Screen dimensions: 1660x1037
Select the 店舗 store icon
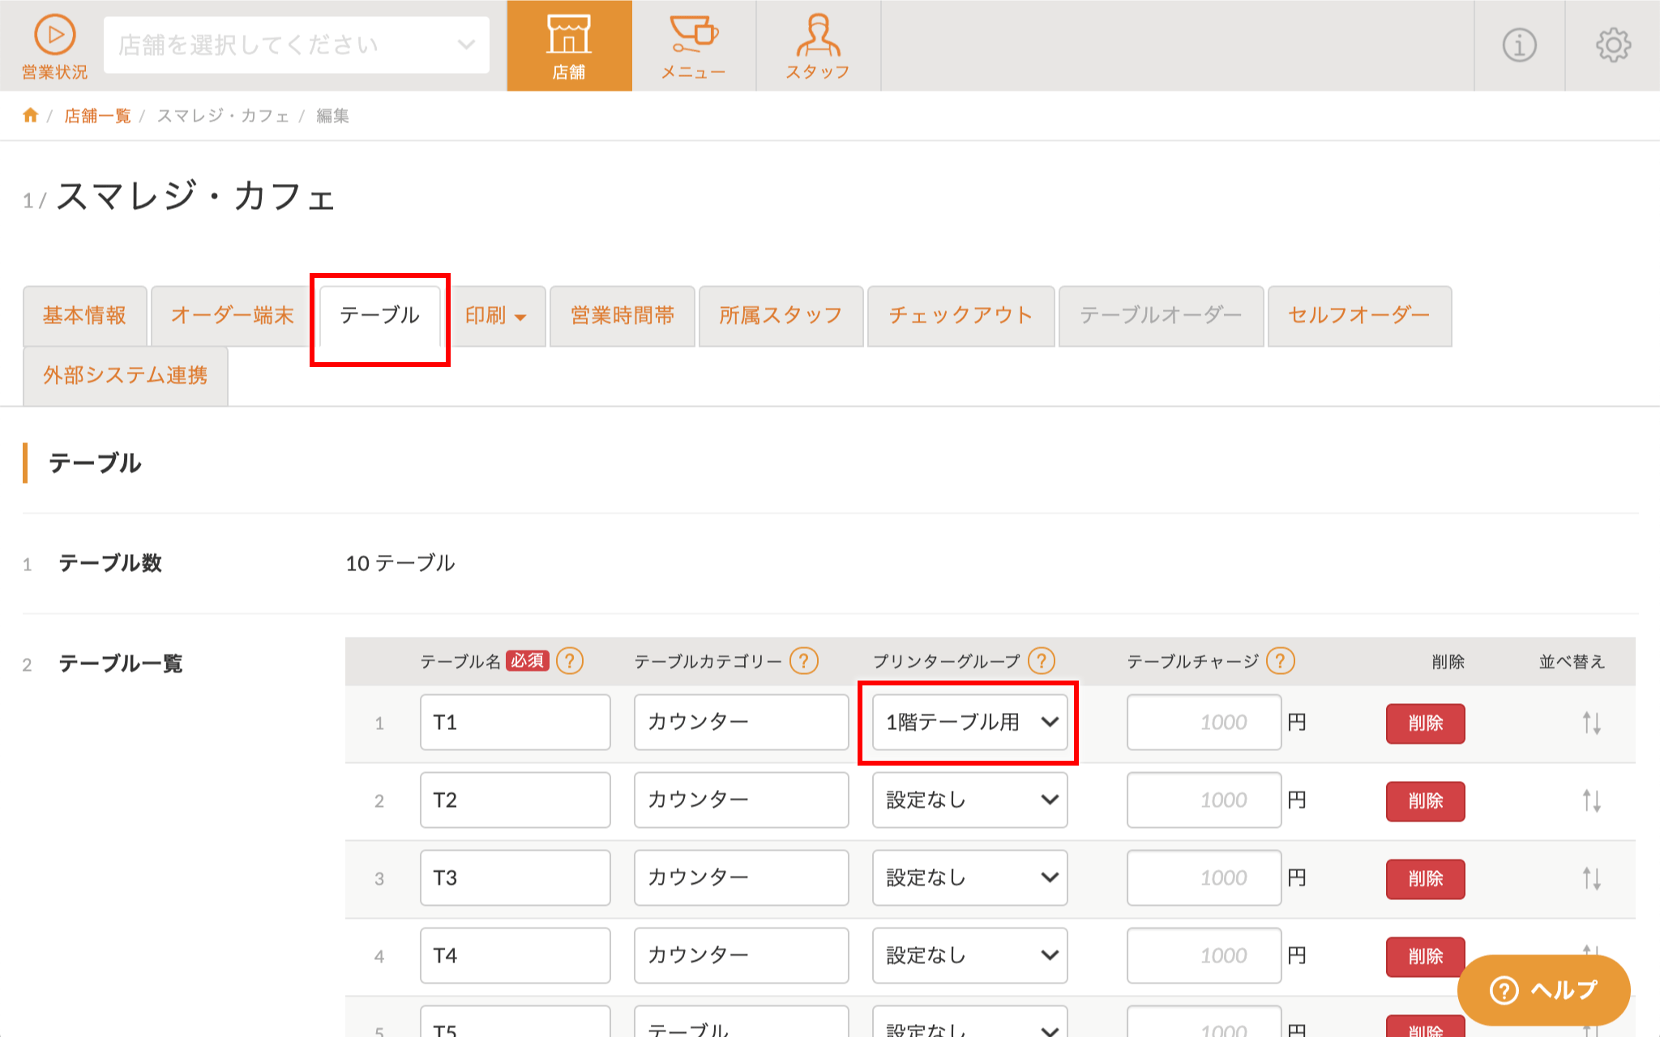(x=569, y=35)
